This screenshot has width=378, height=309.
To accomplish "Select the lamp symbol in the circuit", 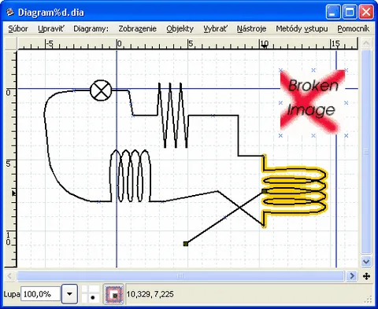I will [101, 90].
